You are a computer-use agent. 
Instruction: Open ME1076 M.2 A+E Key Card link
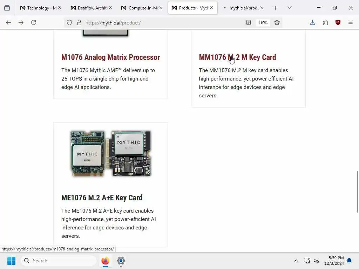point(102,198)
